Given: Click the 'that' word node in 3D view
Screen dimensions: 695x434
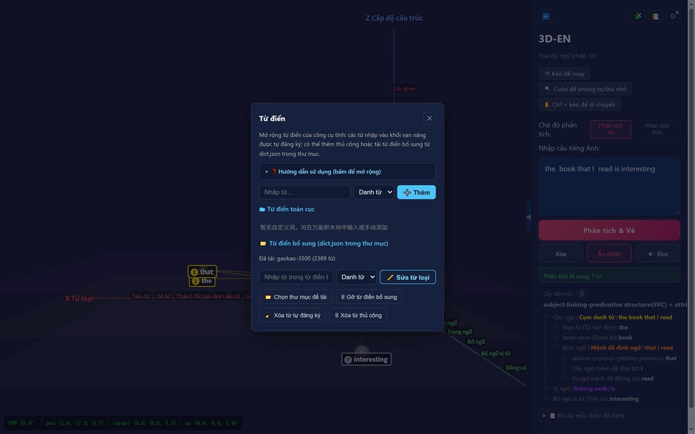Looking at the screenshot, I should 202,272.
